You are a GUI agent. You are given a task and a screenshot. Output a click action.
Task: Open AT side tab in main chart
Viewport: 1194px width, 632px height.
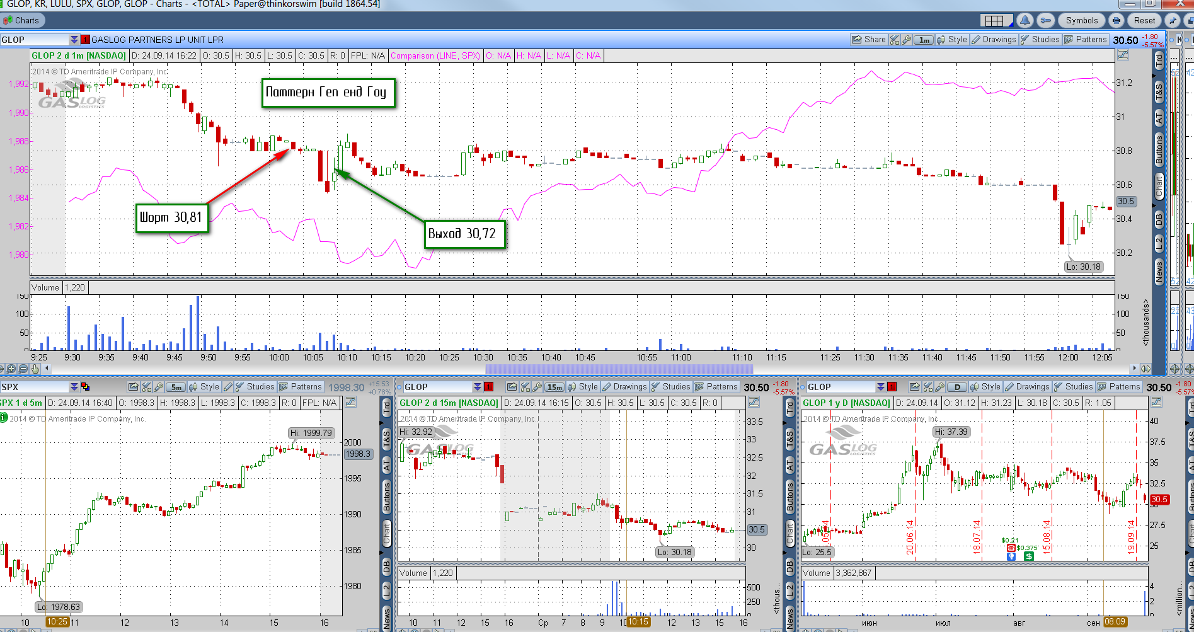pos(1159,118)
